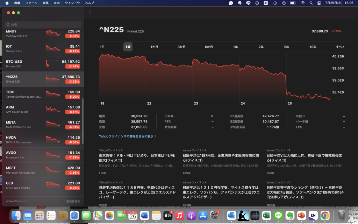
Task: Click the 検索 search field
Action: click(43, 25)
